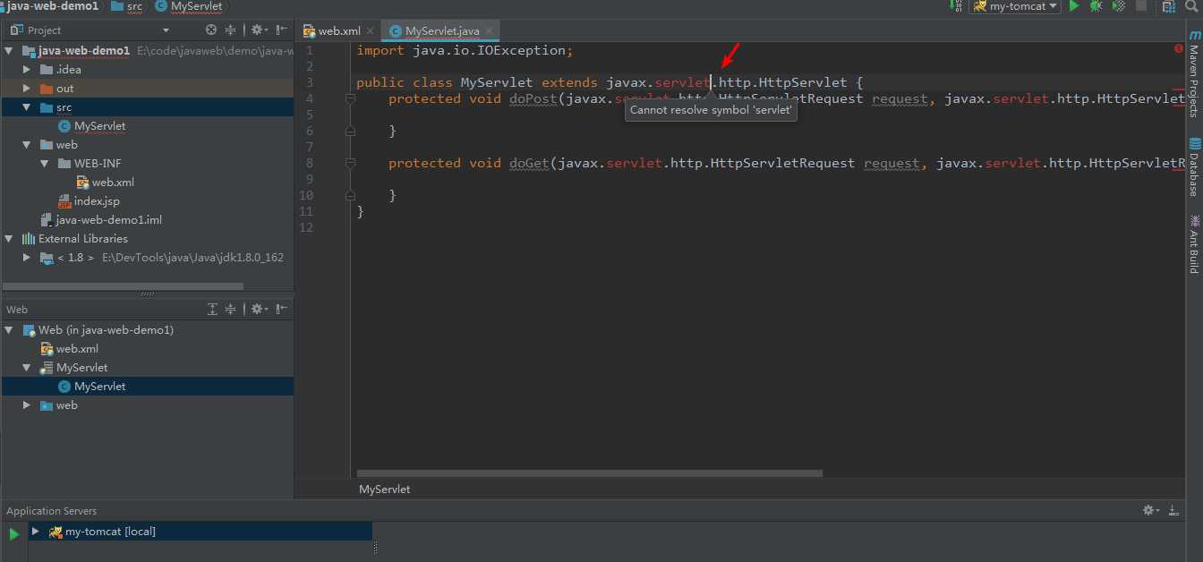Hide the Web panel with hide icon
Screen dimensions: 1203x562
point(282,309)
